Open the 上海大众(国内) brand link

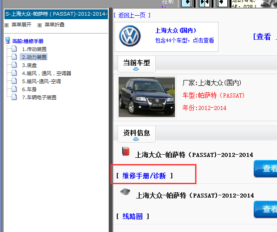[x=175, y=30]
